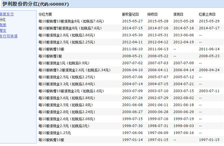224x146 pixels.
Task: Click record date 1999-07-15
Action: point(133,119)
